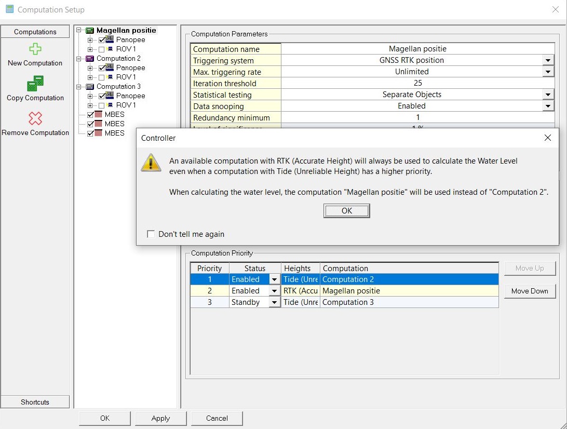This screenshot has height=429, width=567.
Task: Expand the Panopee node under Computation 3
Action: [90, 96]
